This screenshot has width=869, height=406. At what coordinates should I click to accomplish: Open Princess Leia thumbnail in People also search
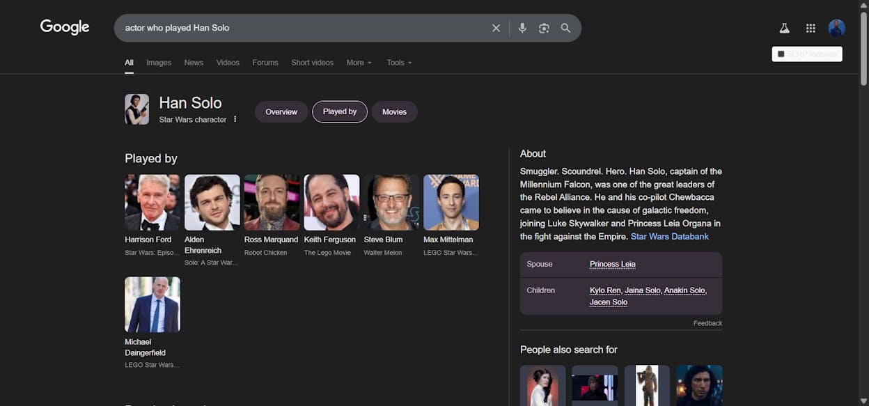point(543,385)
